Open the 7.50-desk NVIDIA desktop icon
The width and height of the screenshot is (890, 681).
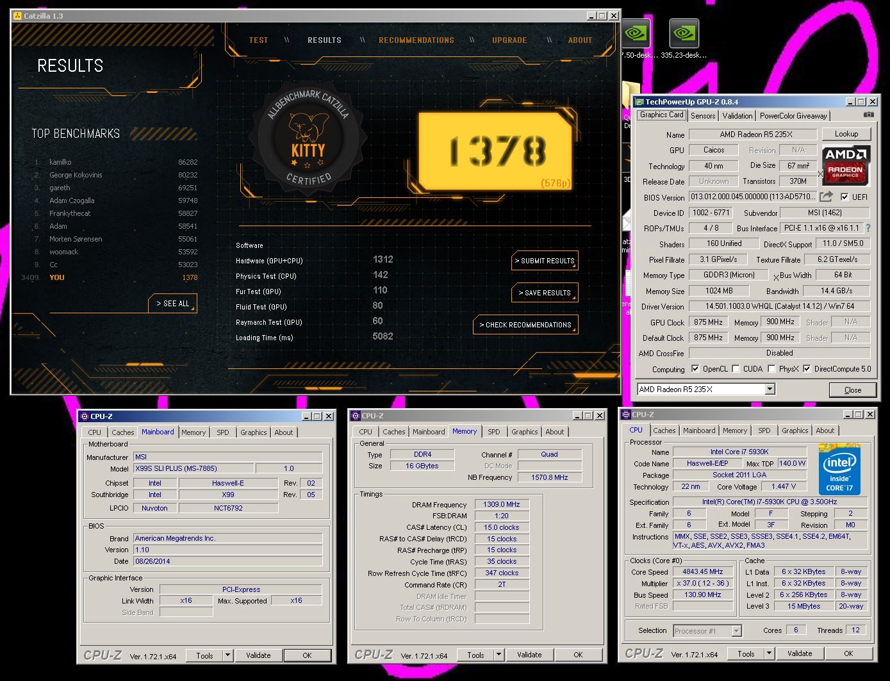tap(636, 39)
